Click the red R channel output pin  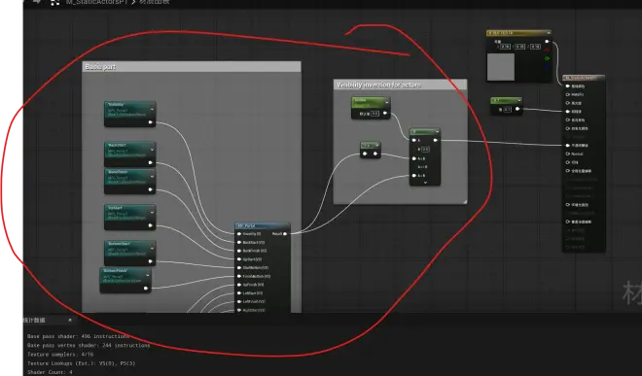point(547,50)
